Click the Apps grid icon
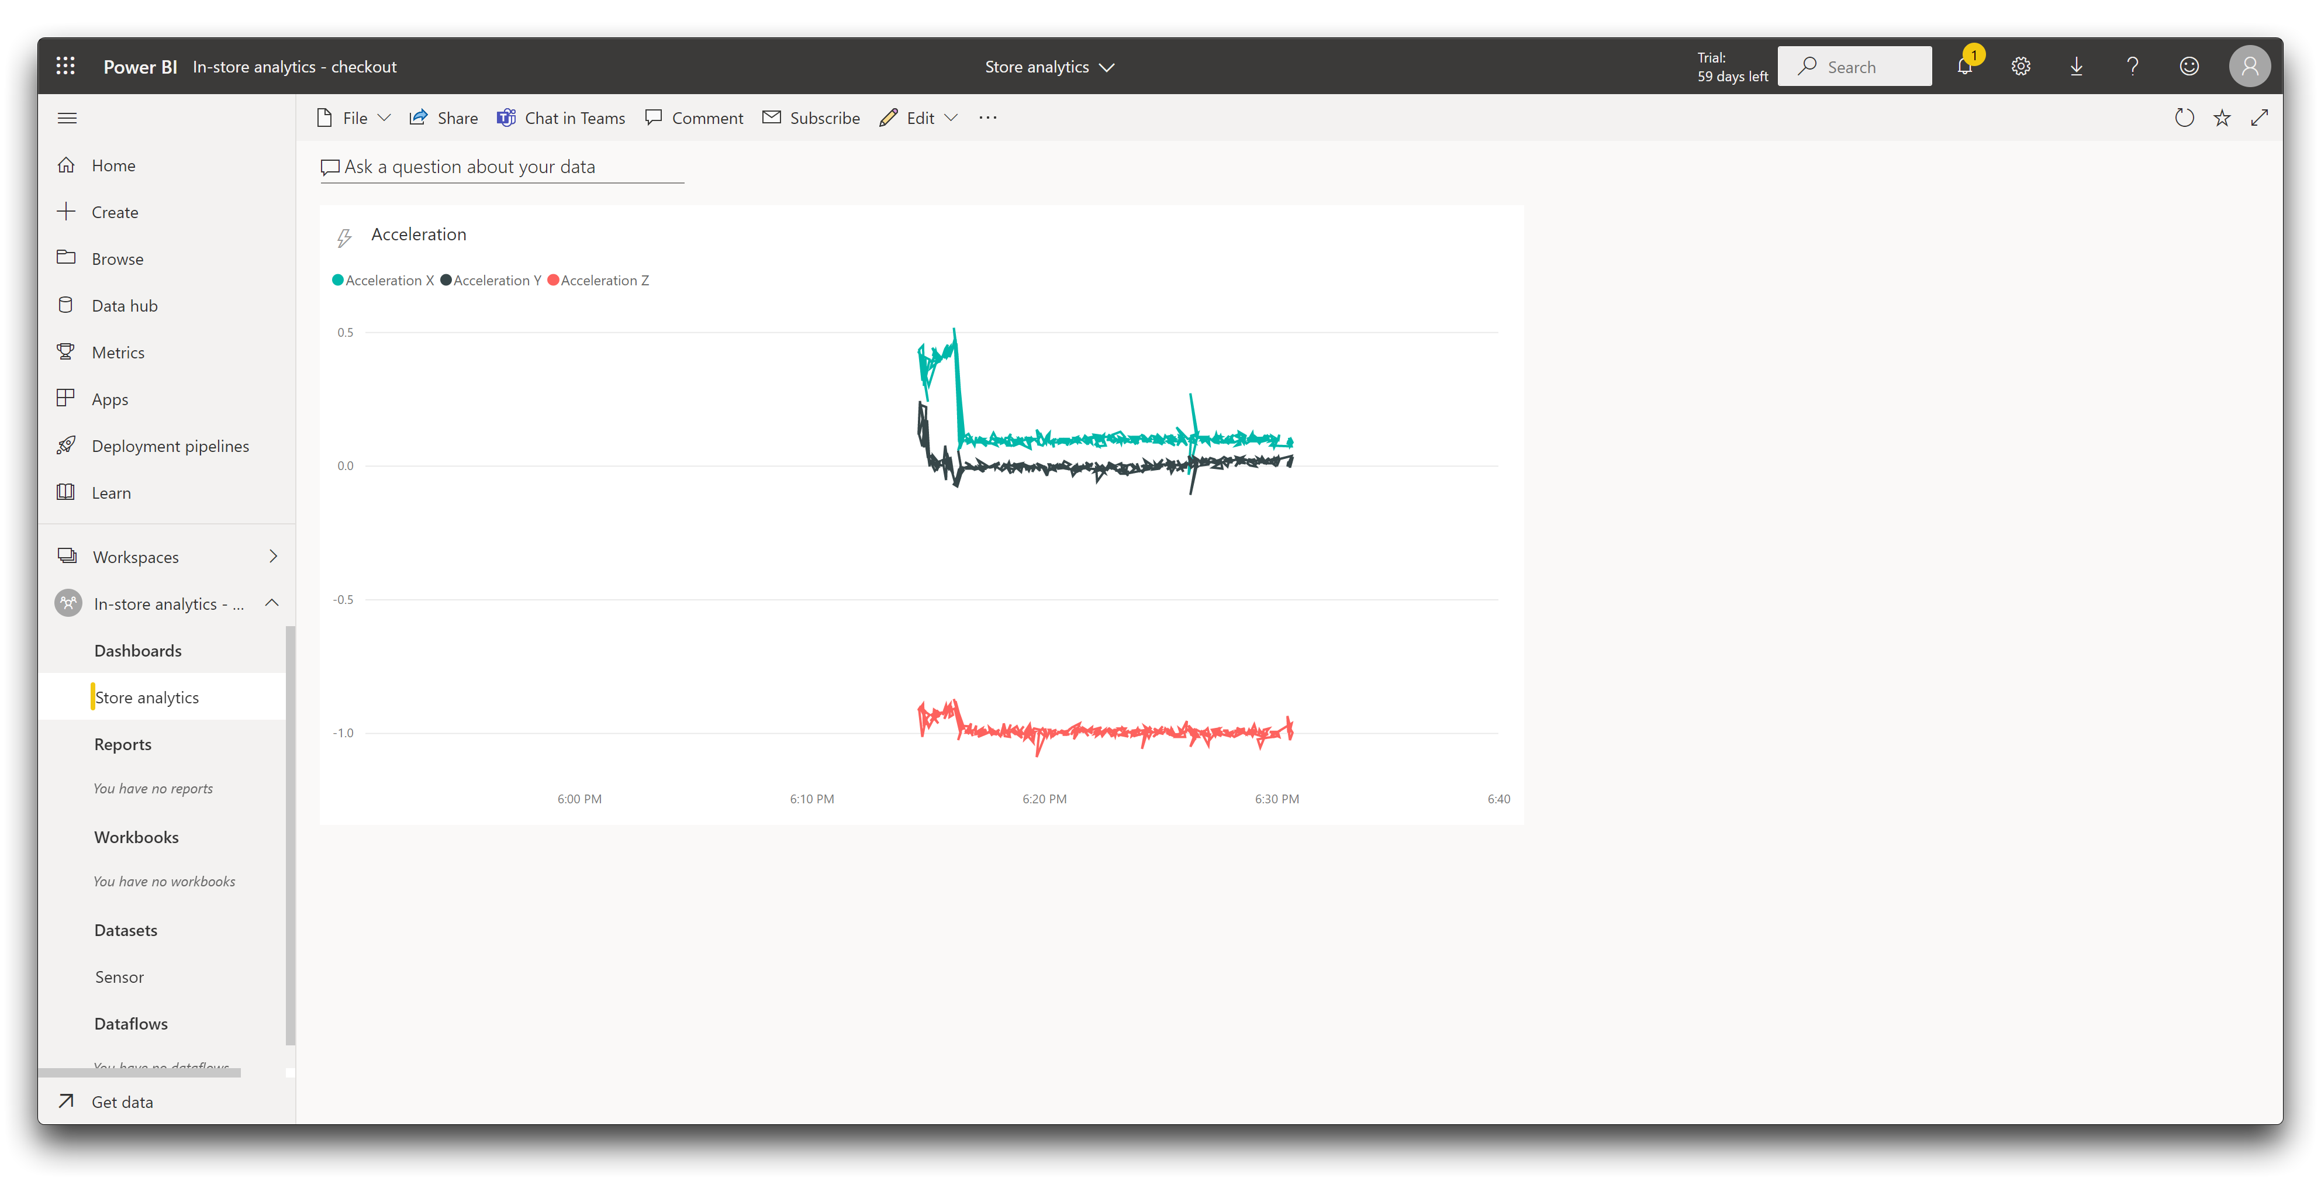The width and height of the screenshot is (2321, 1181). (66, 398)
